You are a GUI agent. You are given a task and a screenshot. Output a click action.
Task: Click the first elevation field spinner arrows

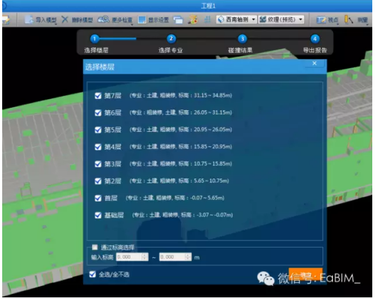(144, 257)
